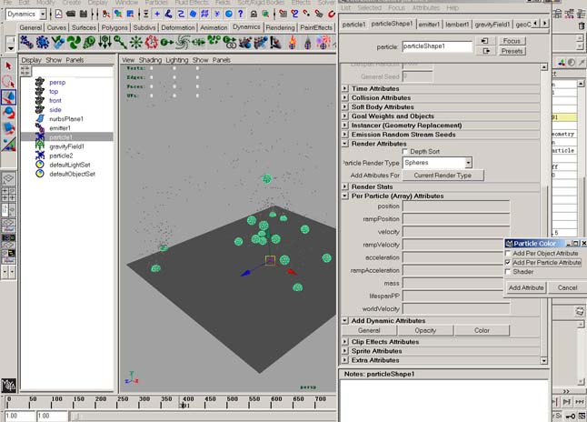The height and width of the screenshot is (422, 587).
Task: Select the Lasso tool
Action: [x=8, y=81]
